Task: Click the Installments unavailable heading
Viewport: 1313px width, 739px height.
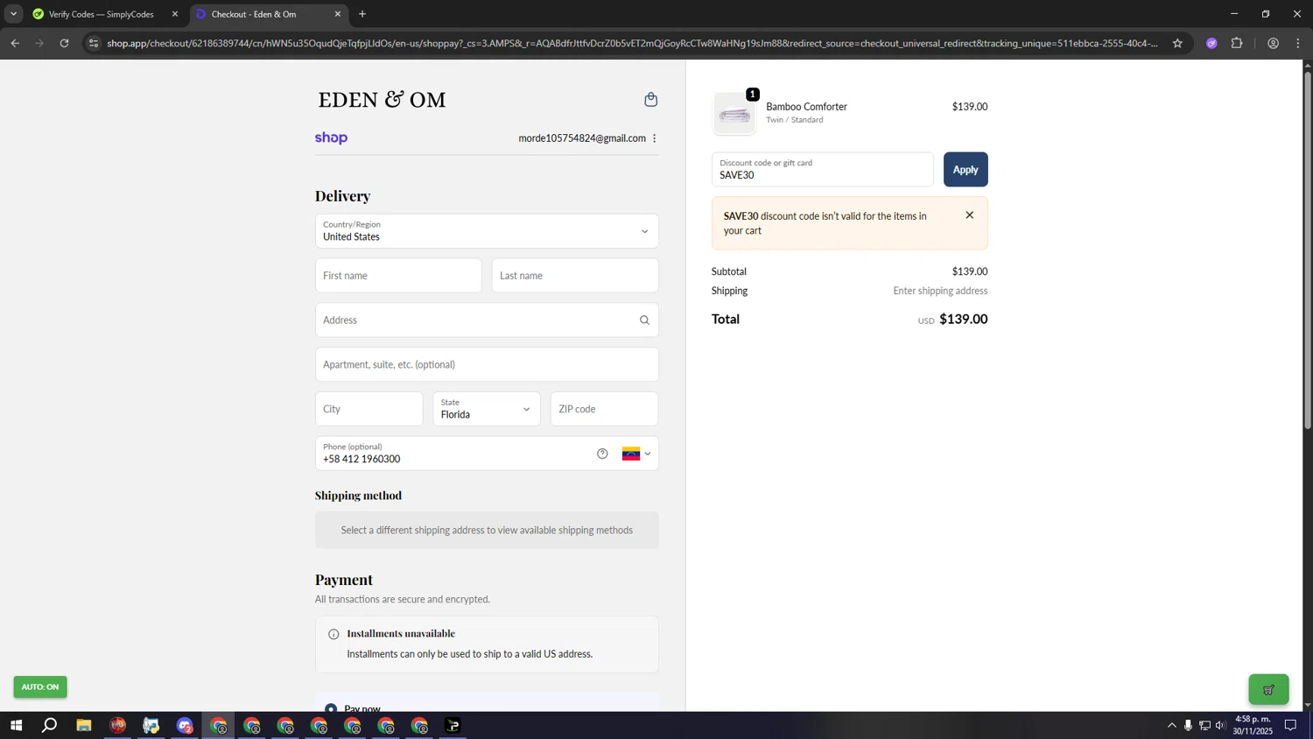Action: (x=401, y=633)
